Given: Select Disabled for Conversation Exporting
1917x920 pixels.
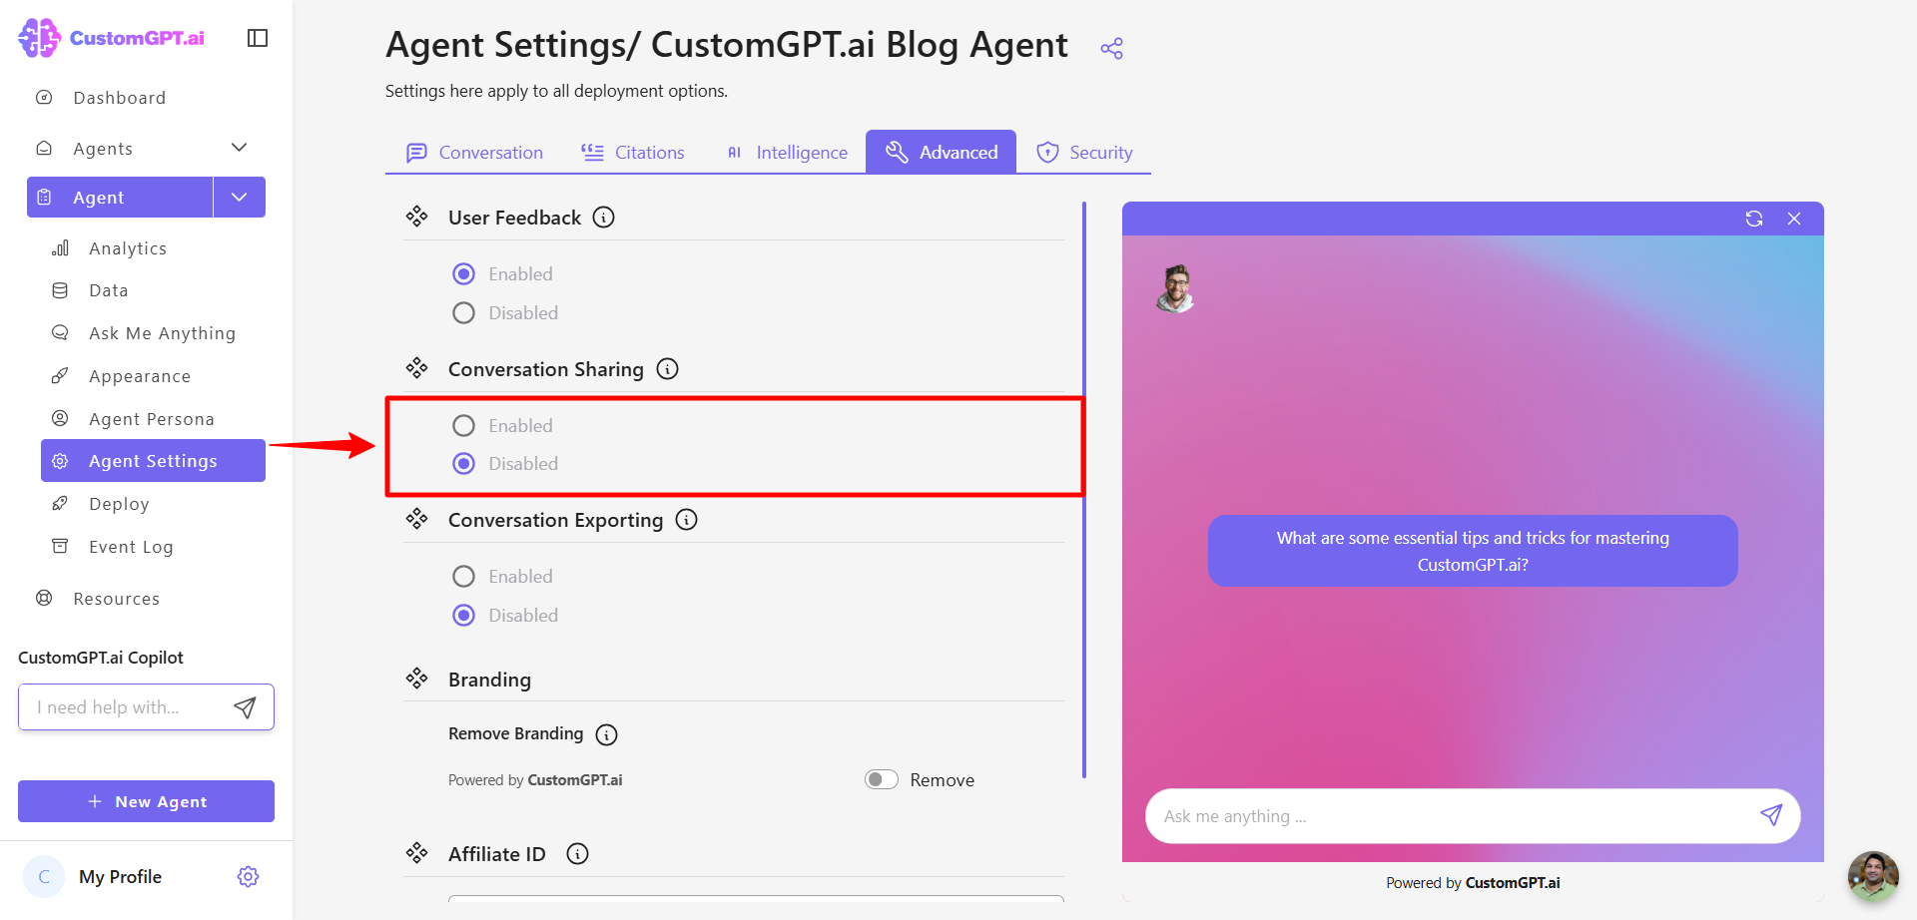Looking at the screenshot, I should pyautogui.click(x=464, y=616).
